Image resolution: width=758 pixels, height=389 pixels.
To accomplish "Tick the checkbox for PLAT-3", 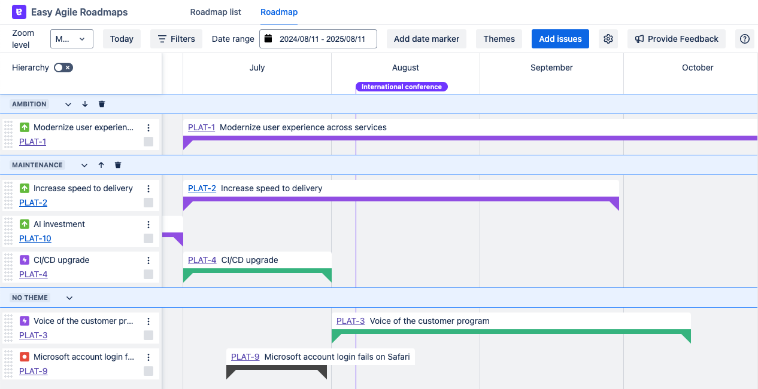I will click(x=148, y=335).
